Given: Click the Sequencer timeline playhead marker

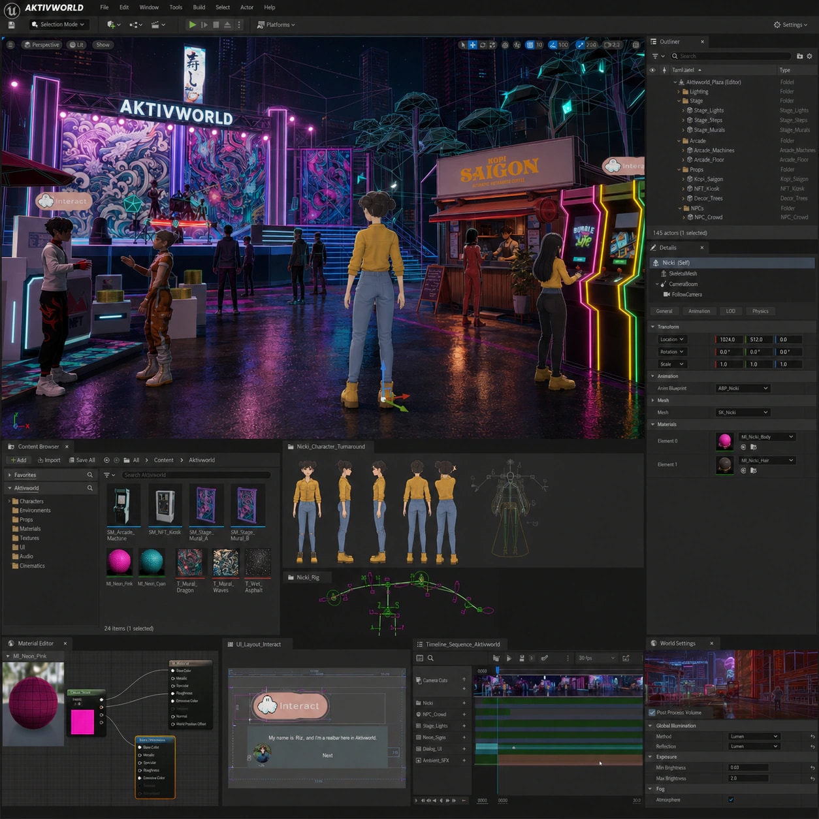Looking at the screenshot, I should 498,671.
